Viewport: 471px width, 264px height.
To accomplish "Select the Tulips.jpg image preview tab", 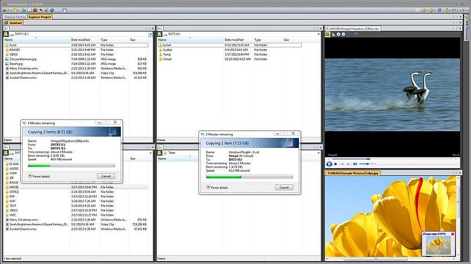I will click(x=352, y=173).
